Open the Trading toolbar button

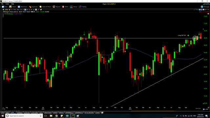coord(83,7)
